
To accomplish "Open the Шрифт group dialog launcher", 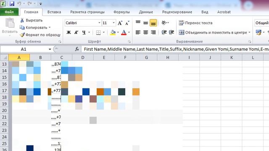I will click(x=129, y=42).
